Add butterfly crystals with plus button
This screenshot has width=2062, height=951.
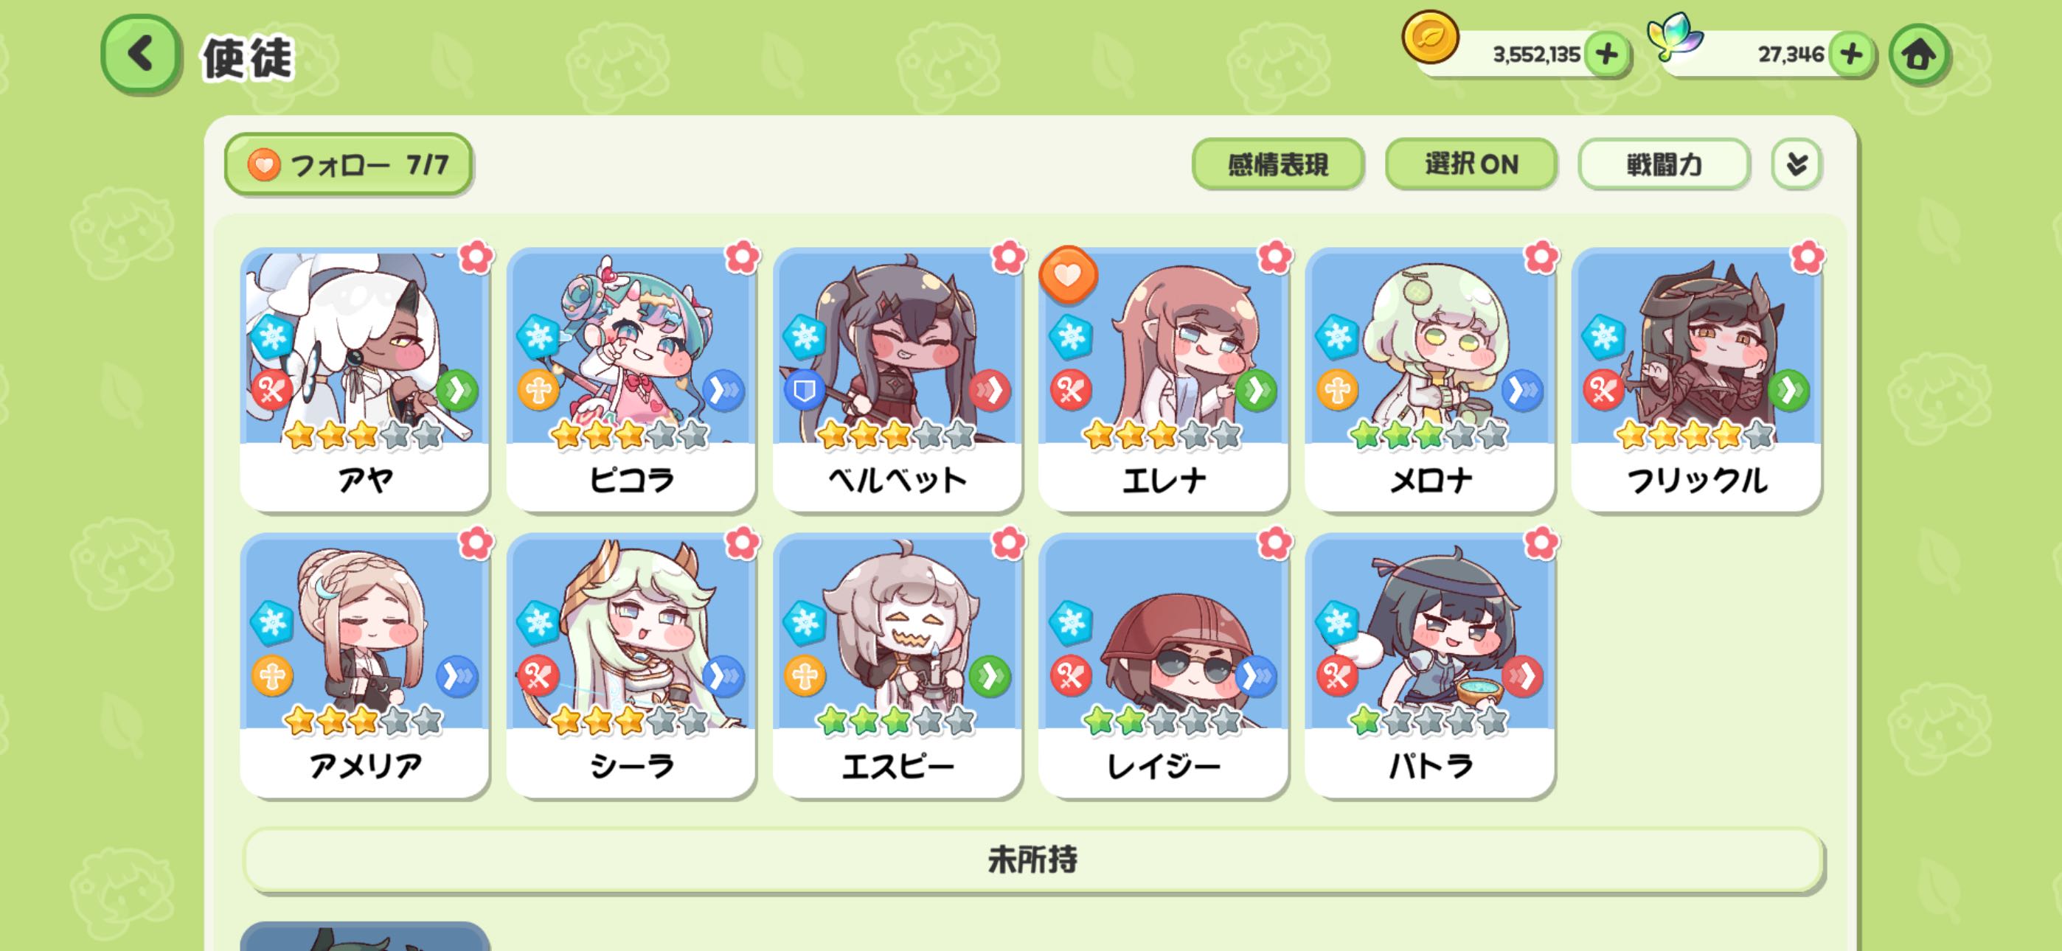click(x=1852, y=55)
